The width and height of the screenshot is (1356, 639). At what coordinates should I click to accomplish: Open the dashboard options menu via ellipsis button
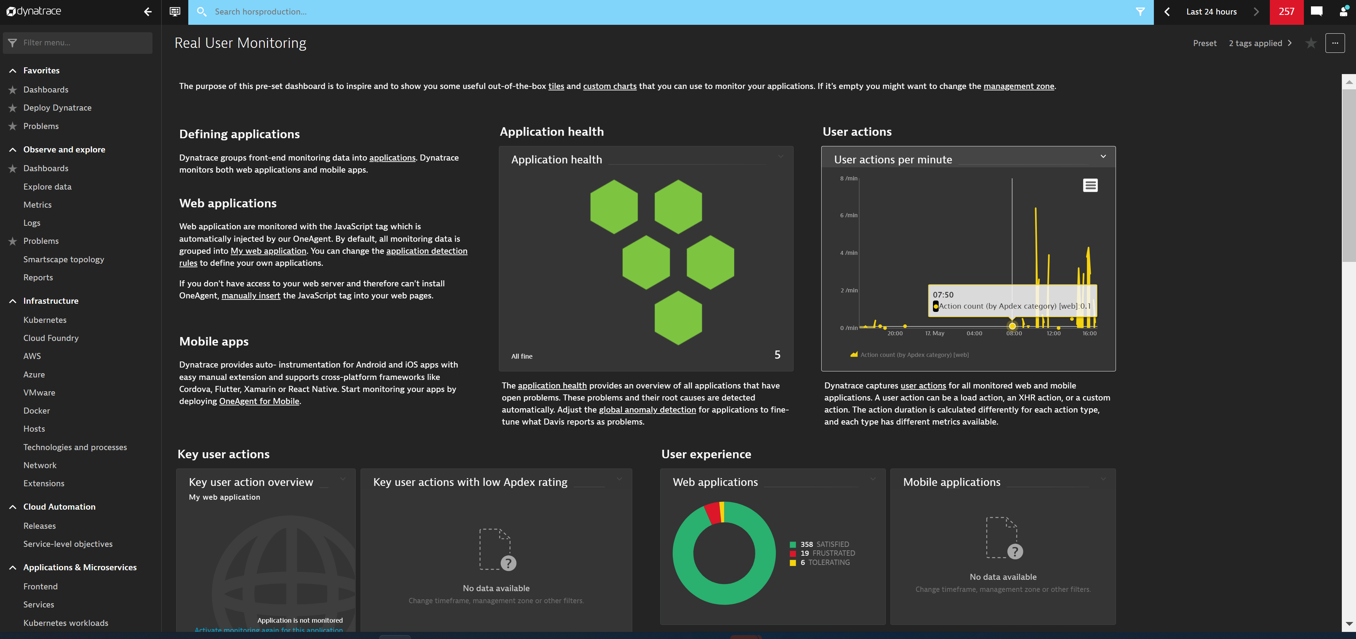coord(1335,43)
